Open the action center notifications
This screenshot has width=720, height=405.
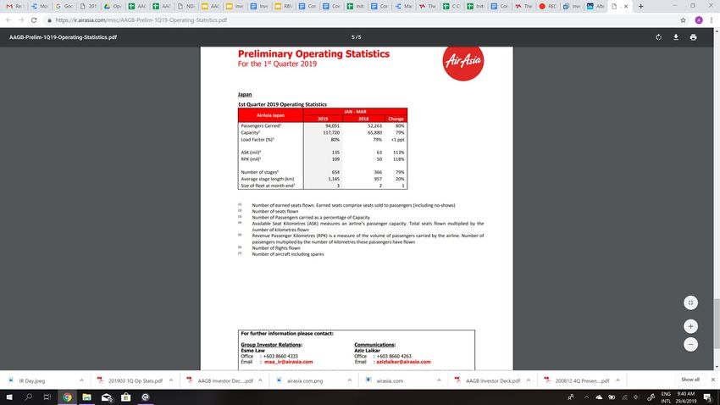point(707,397)
